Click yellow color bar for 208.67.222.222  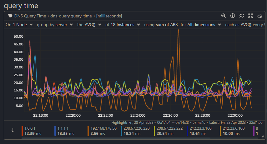(x=154, y=131)
